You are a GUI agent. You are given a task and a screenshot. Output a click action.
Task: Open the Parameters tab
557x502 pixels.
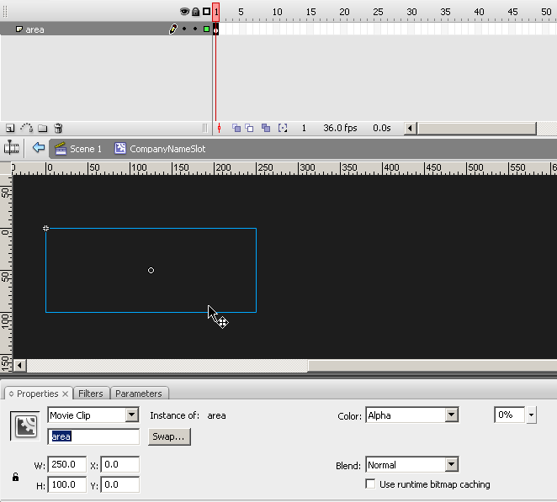139,394
